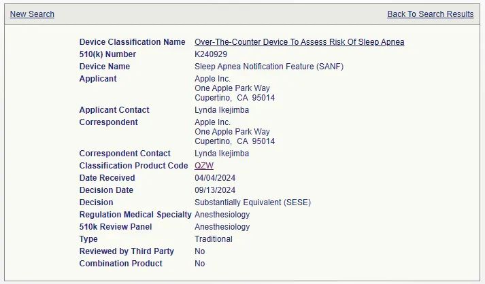Image resolution: width=485 pixels, height=284 pixels.
Task: Click the Device Classification Name label
Action: tap(132, 42)
